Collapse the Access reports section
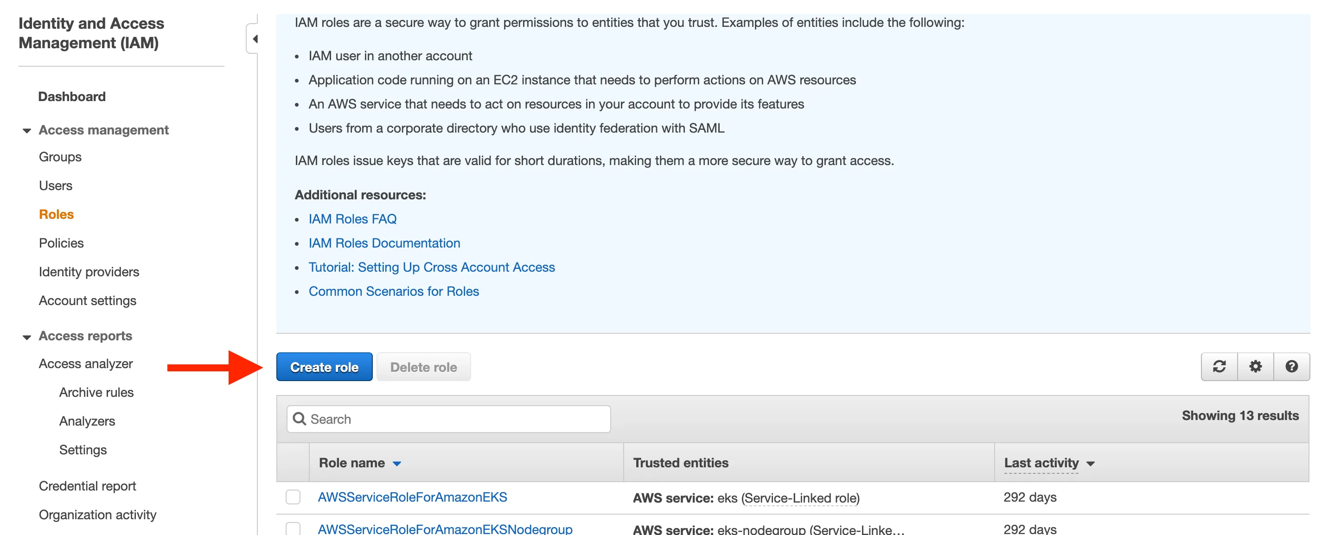Image resolution: width=1328 pixels, height=535 pixels. (27, 337)
